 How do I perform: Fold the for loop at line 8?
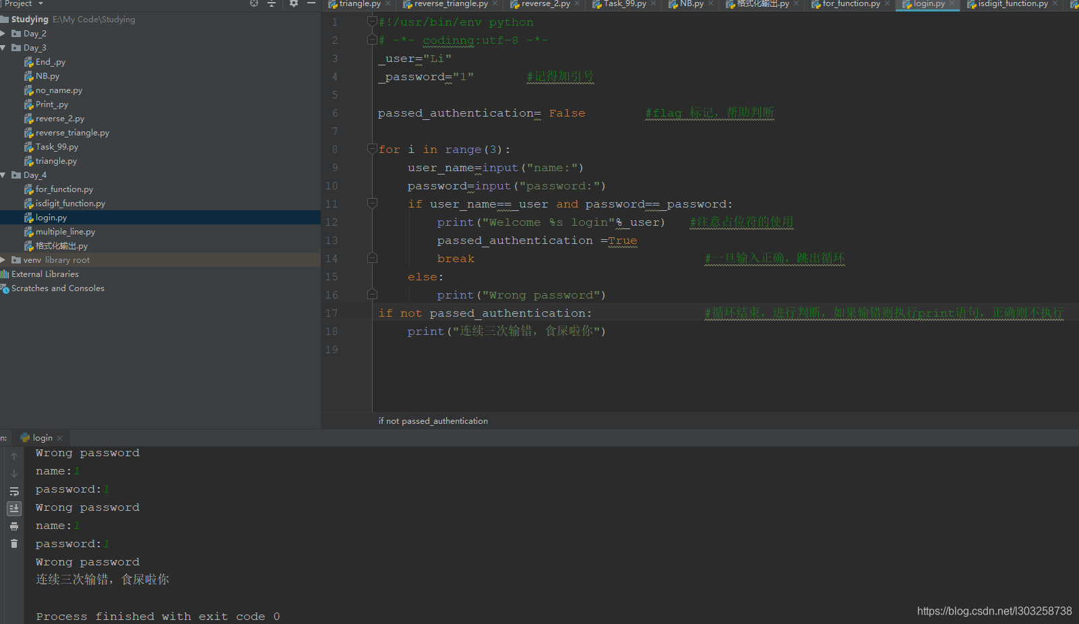[x=372, y=148]
